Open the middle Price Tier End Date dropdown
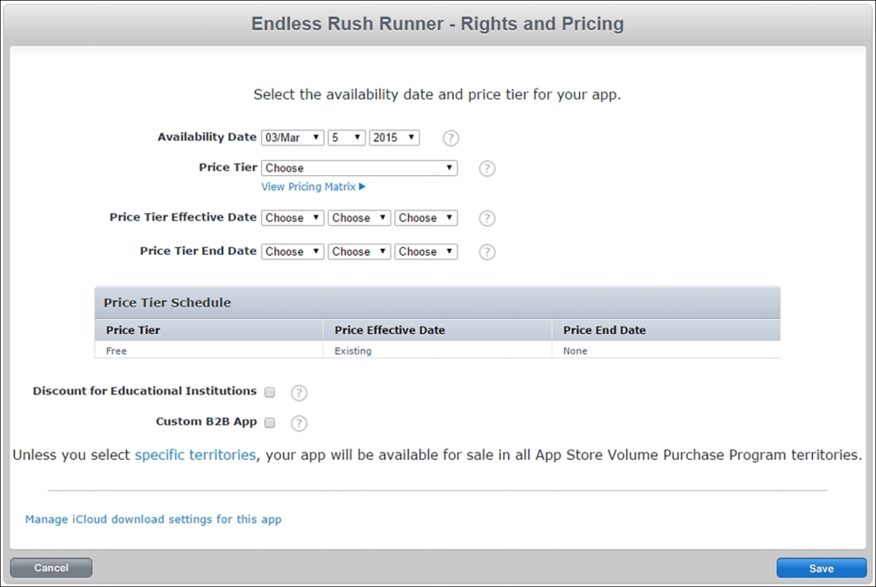The height and width of the screenshot is (587, 876). [x=358, y=251]
